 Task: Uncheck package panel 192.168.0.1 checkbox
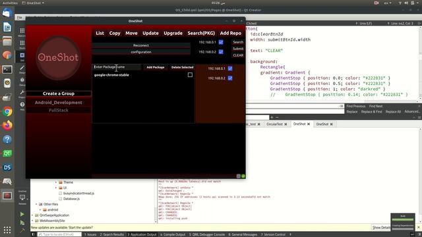230,68
